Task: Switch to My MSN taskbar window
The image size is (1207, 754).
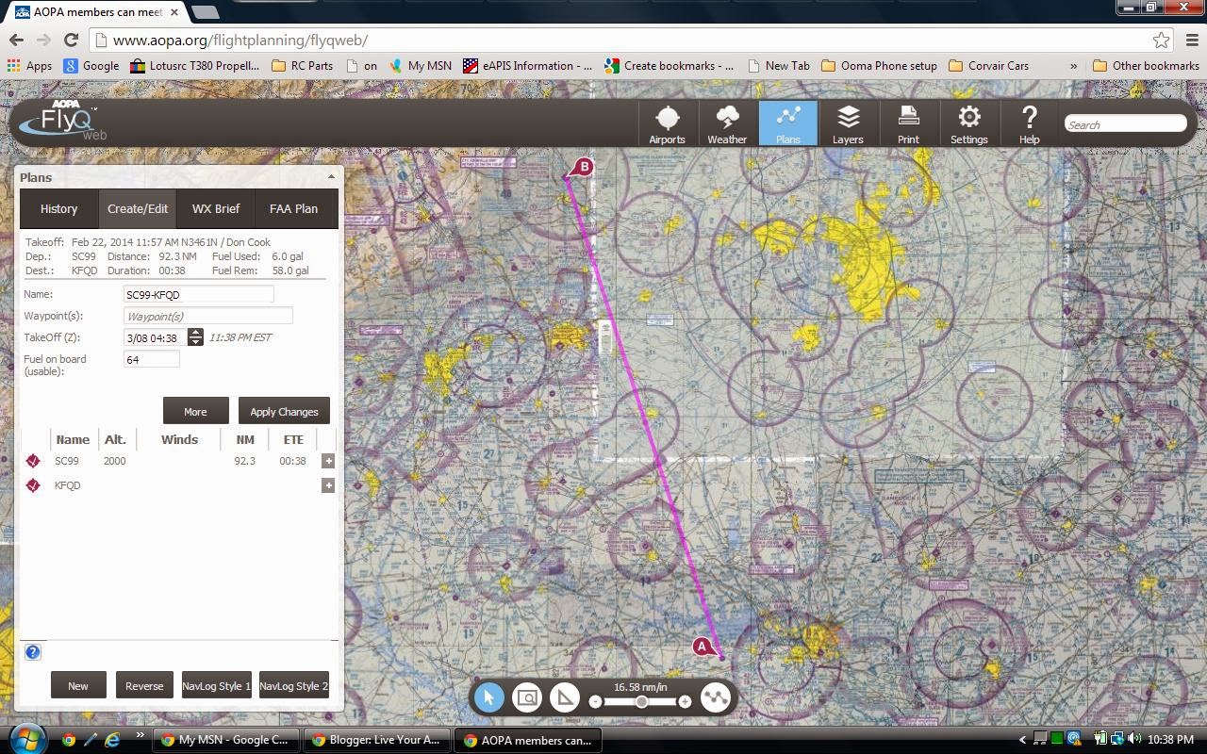Action: point(224,740)
